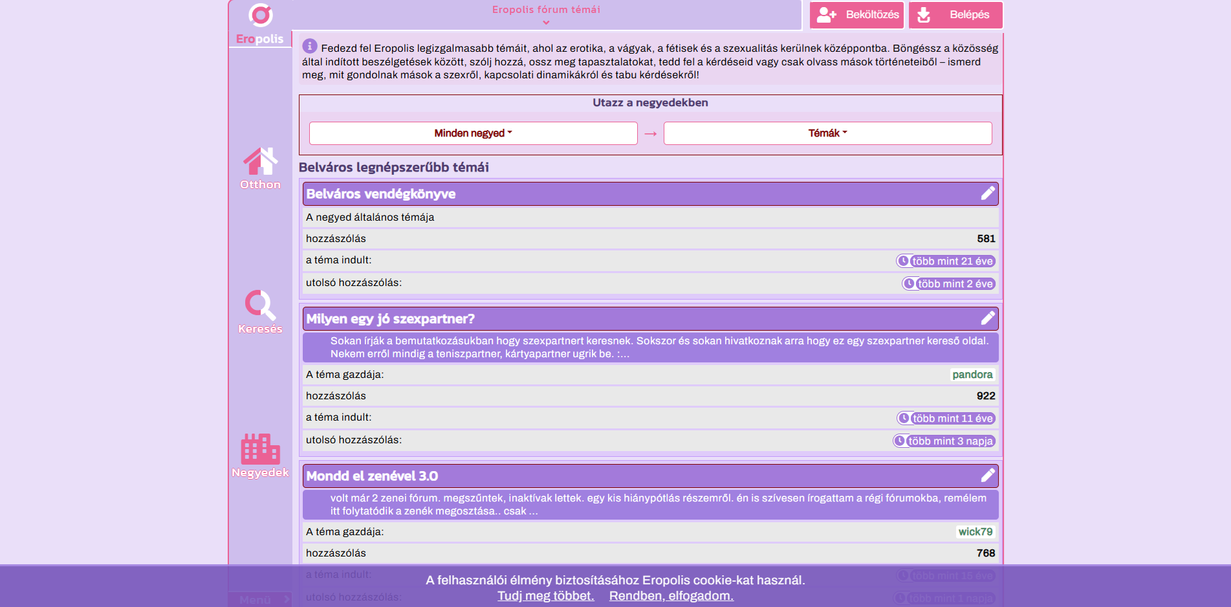
Task: Open user profile pandora
Action: pos(972,375)
